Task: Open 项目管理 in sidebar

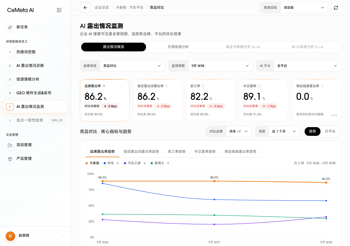Action: pos(36,145)
